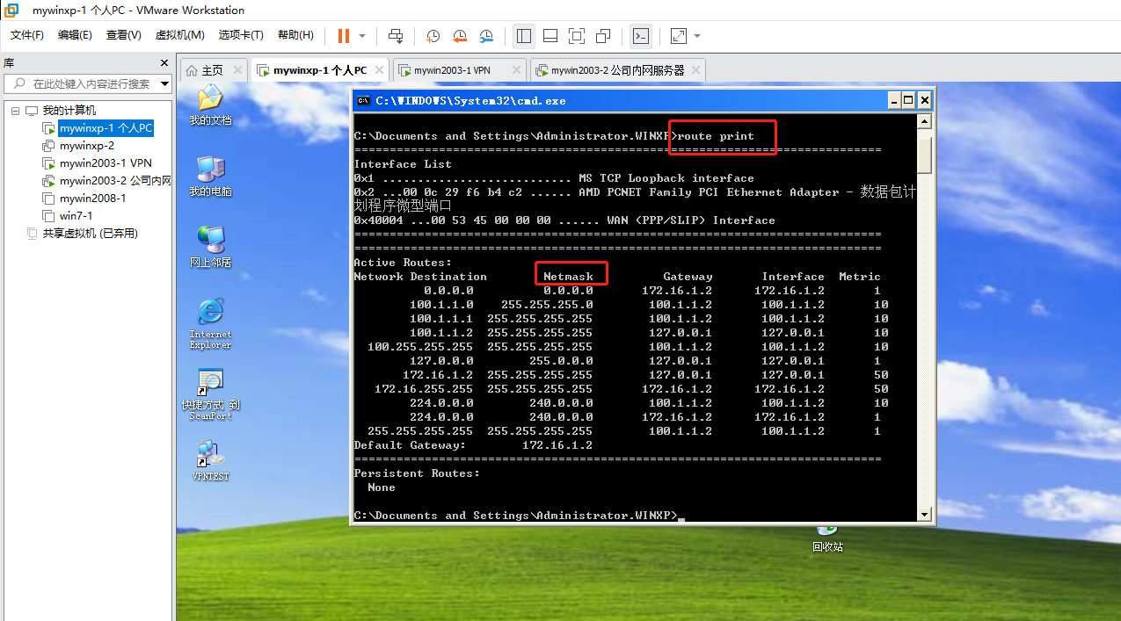This screenshot has height=621, width=1121.
Task: Open the stretch display dropdown arrow
Action: pyautogui.click(x=697, y=36)
